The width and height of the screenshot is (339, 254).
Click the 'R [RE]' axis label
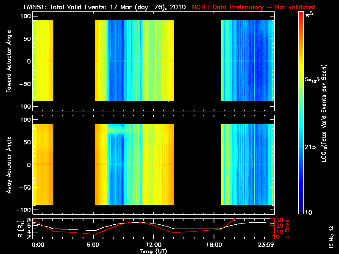(20, 229)
